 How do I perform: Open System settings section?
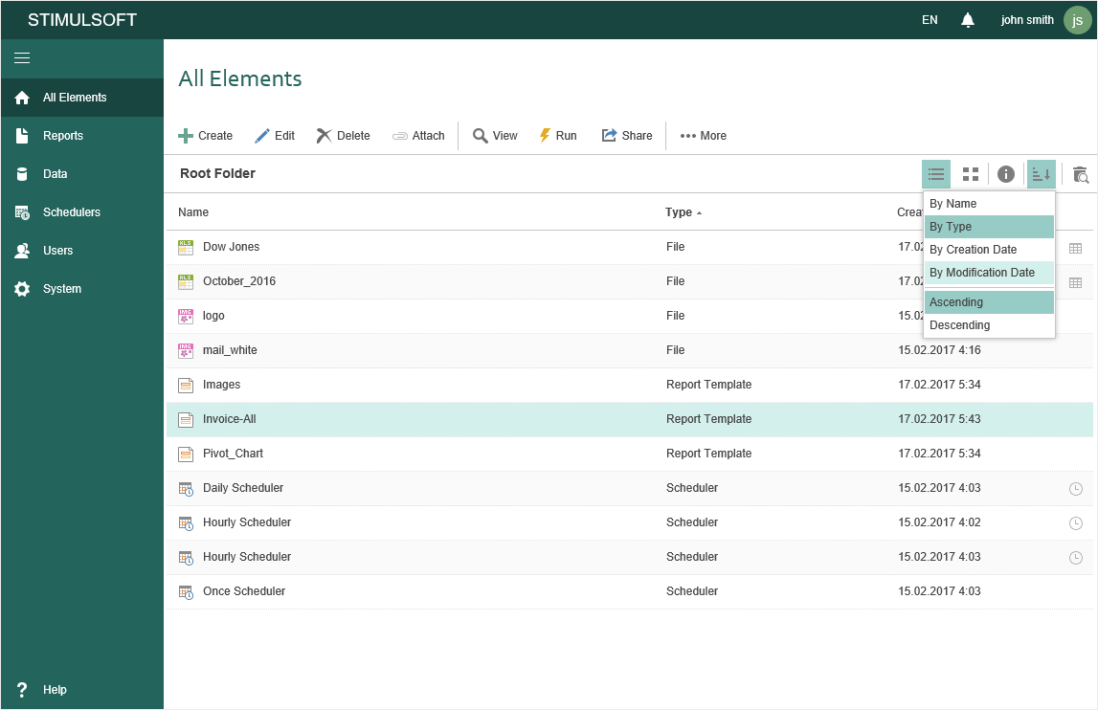coord(82,288)
